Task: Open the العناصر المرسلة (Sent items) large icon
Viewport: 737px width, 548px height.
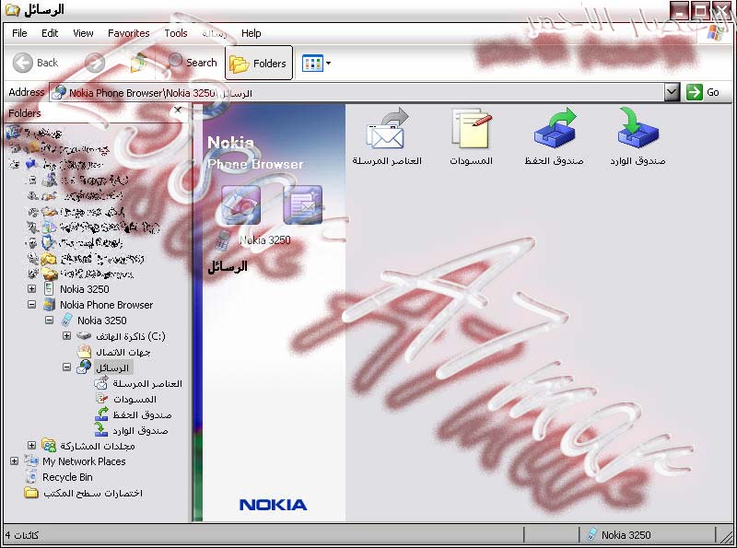Action: click(387, 136)
